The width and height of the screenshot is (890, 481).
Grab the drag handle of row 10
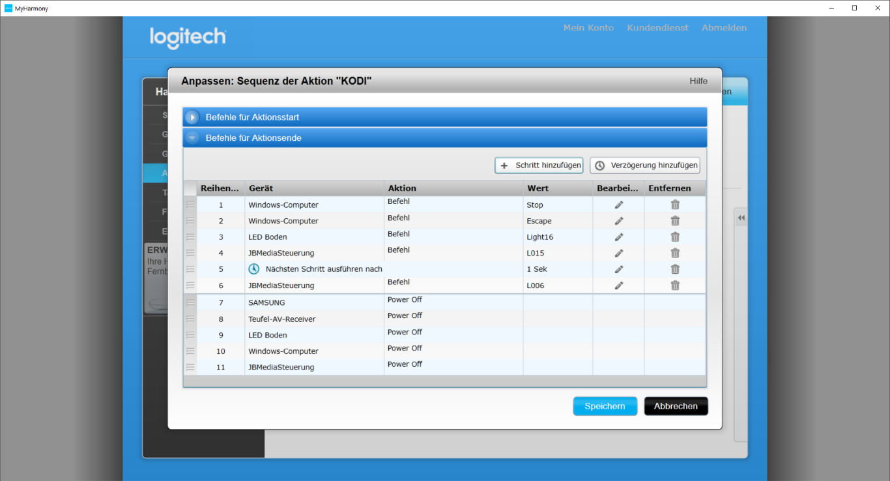[x=190, y=351]
